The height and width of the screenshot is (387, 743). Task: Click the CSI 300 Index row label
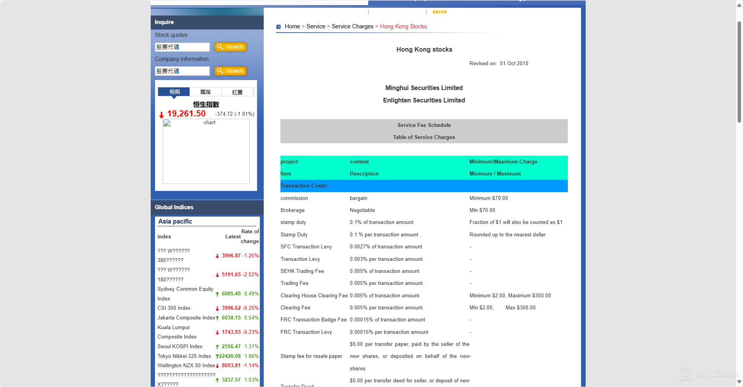(174, 308)
